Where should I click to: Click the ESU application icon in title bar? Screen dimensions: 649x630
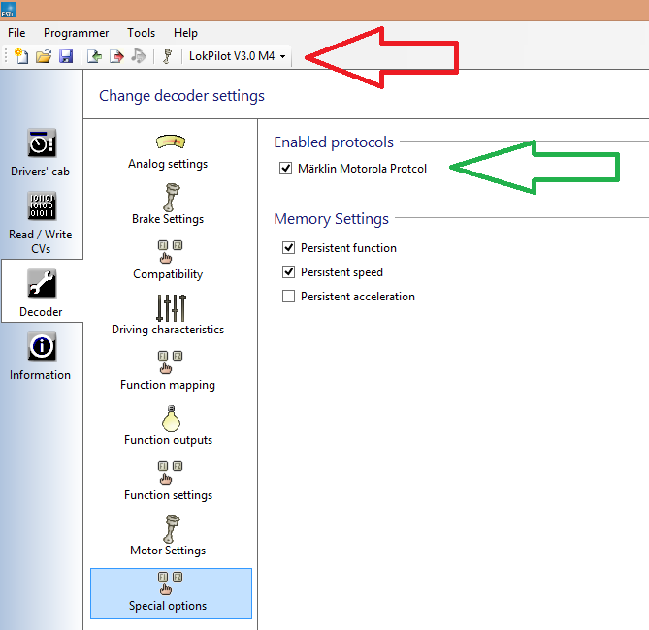pyautogui.click(x=9, y=10)
